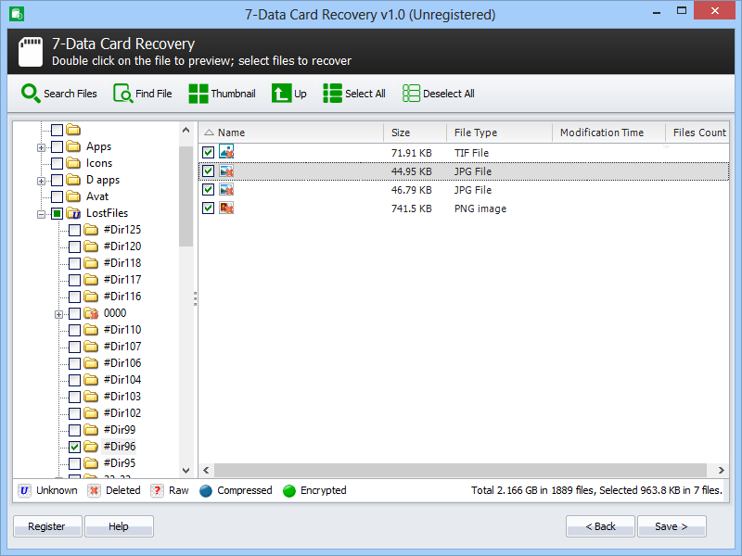Expand the 0000 folder node

coord(58,312)
